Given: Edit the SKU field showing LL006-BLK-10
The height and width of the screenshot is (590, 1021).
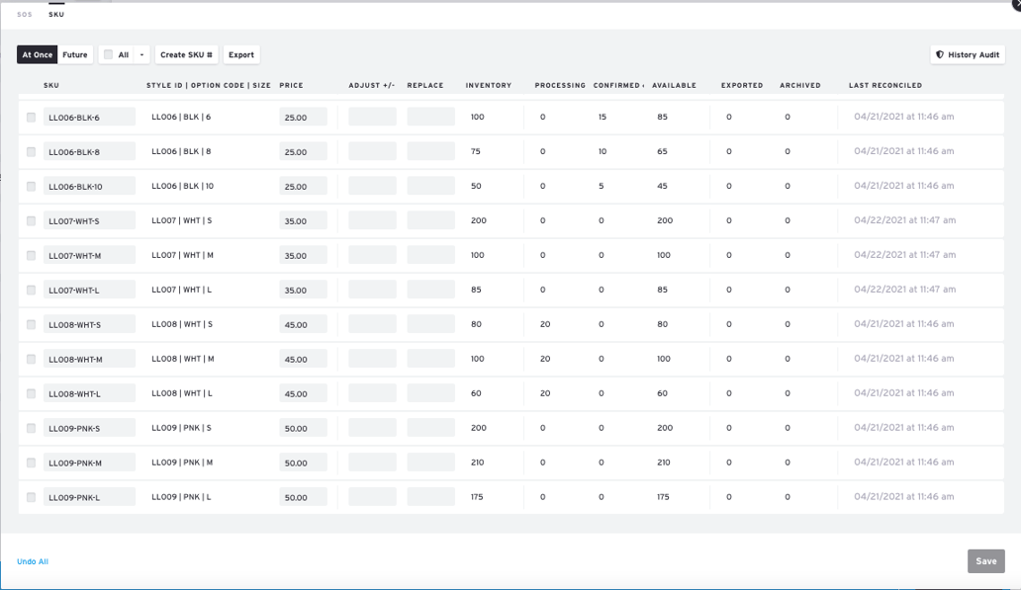Looking at the screenshot, I should point(89,186).
